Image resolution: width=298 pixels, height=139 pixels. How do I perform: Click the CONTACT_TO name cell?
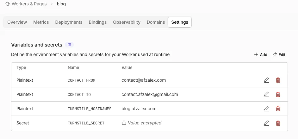(79, 95)
